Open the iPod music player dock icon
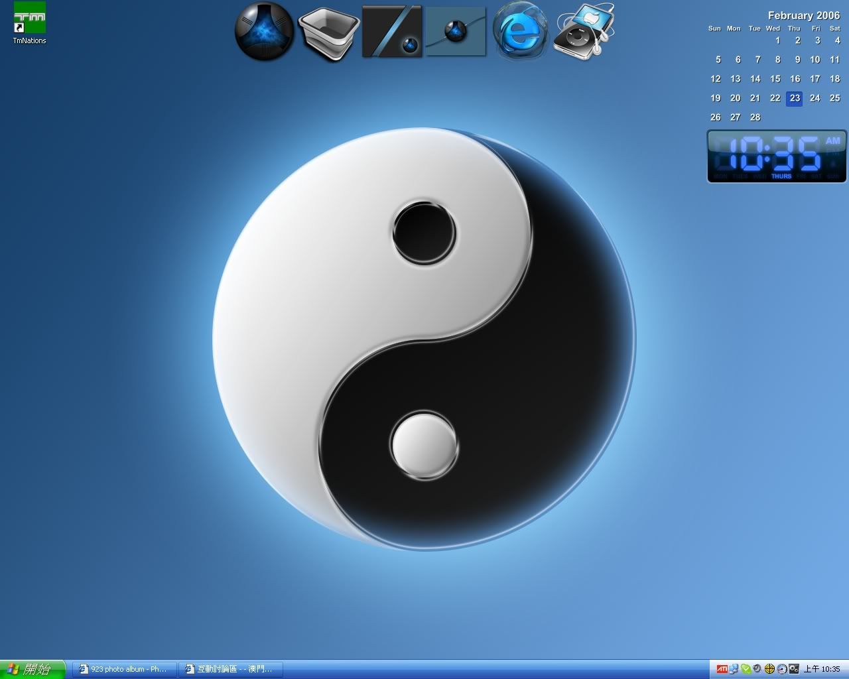The image size is (849, 679). click(584, 31)
